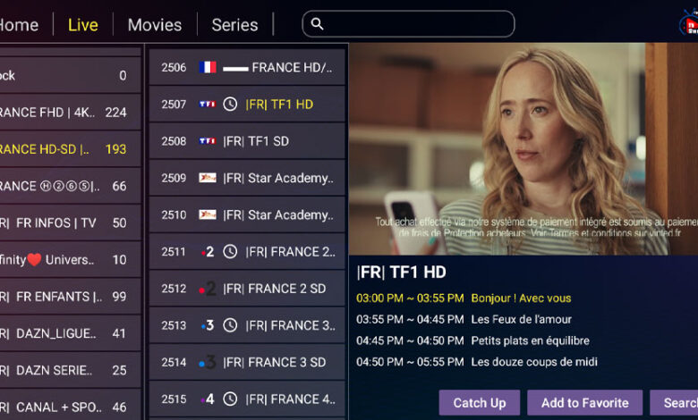Switch to the Series tab
Image resolution: width=698 pixels, height=420 pixels.
click(234, 25)
